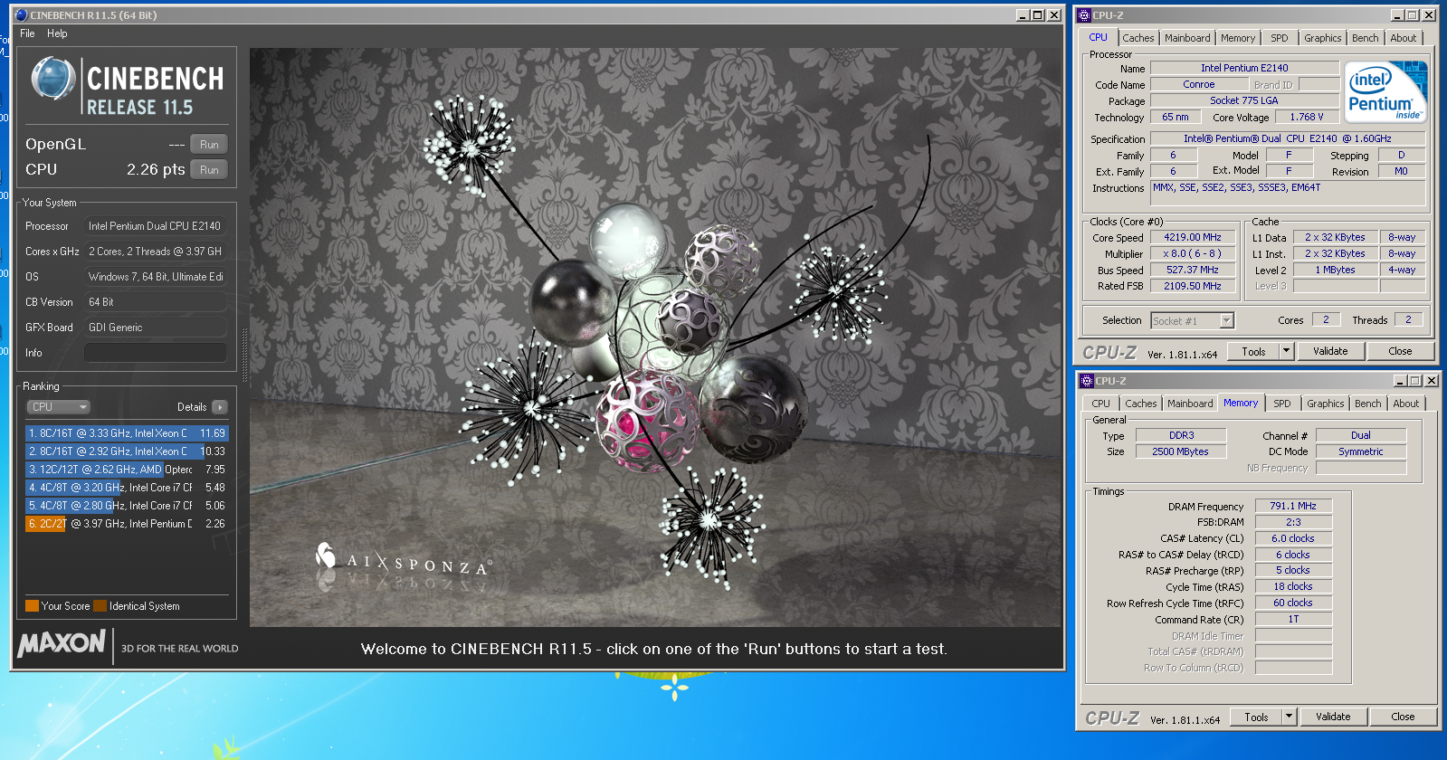Image resolution: width=1447 pixels, height=760 pixels.
Task: Click the Intel Pentium inside logo in CPU-Z
Action: coord(1385,92)
